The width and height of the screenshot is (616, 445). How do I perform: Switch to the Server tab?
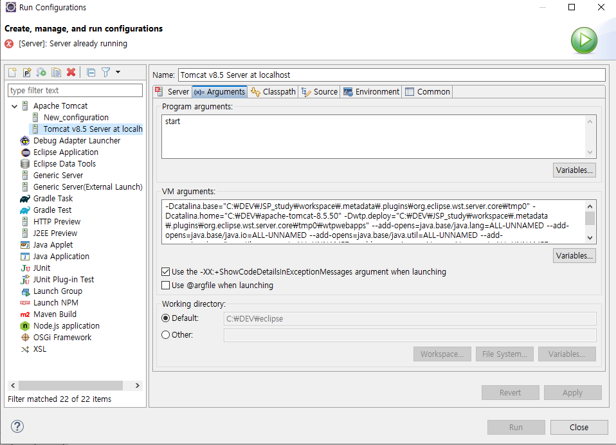click(172, 92)
